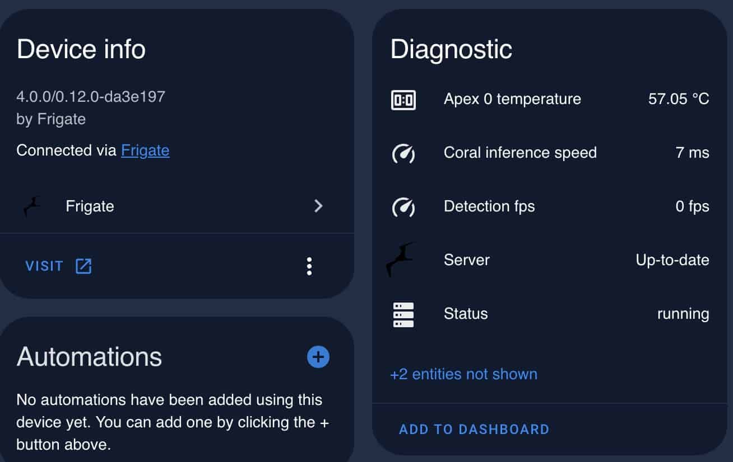733x462 pixels.
Task: Select the Detection fps entity row
Action: 550,207
